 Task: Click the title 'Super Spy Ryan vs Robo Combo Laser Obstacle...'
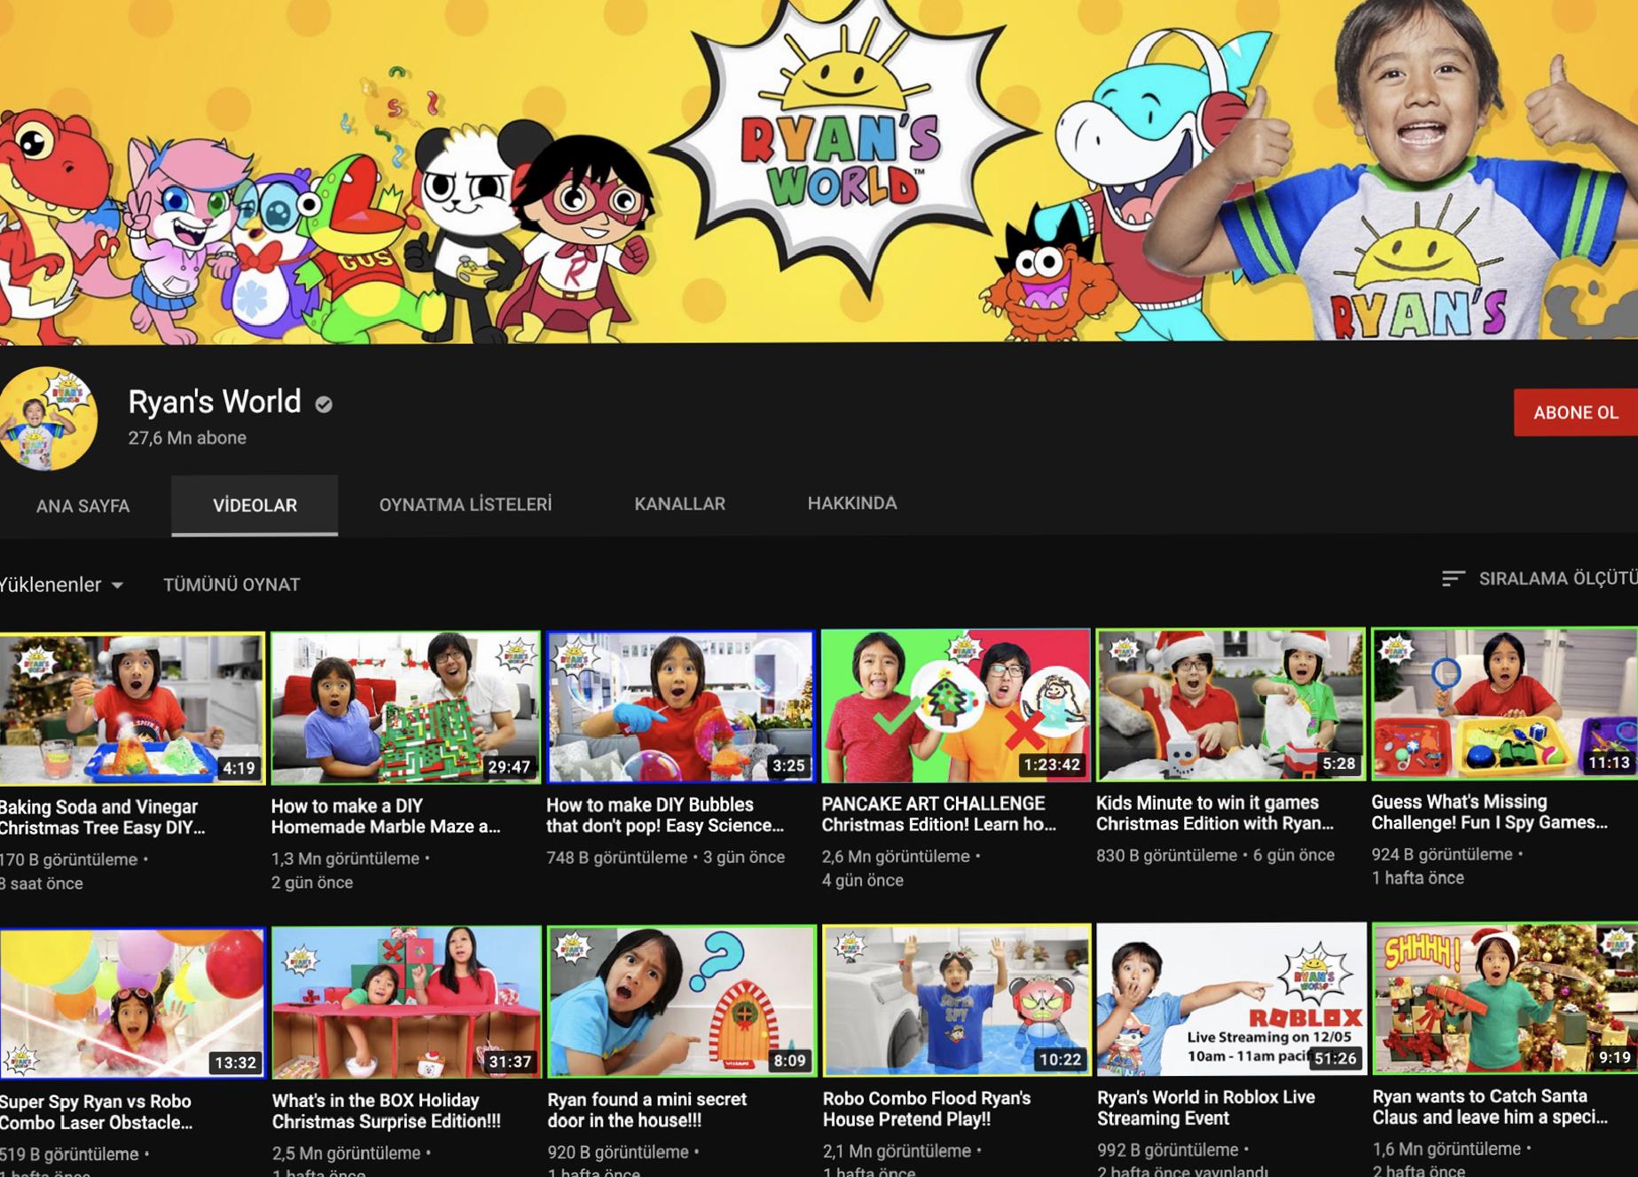[x=97, y=1112]
